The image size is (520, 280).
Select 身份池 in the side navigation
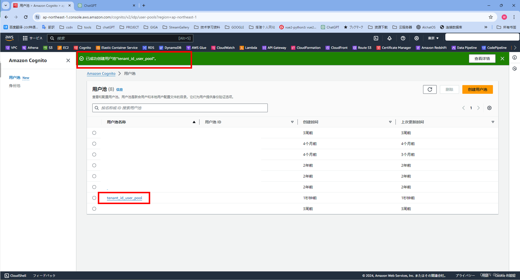(x=14, y=86)
